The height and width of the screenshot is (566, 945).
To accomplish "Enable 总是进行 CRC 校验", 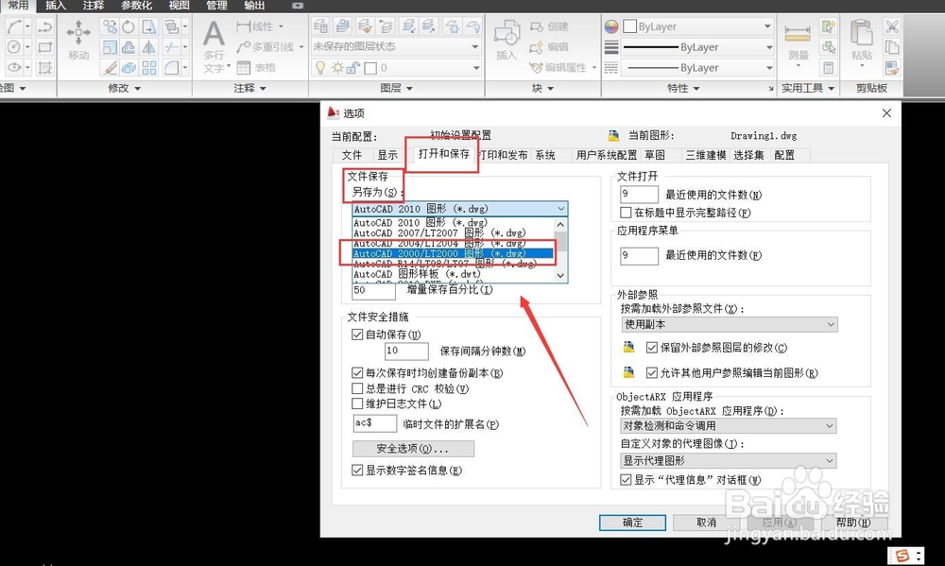I will 357,388.
